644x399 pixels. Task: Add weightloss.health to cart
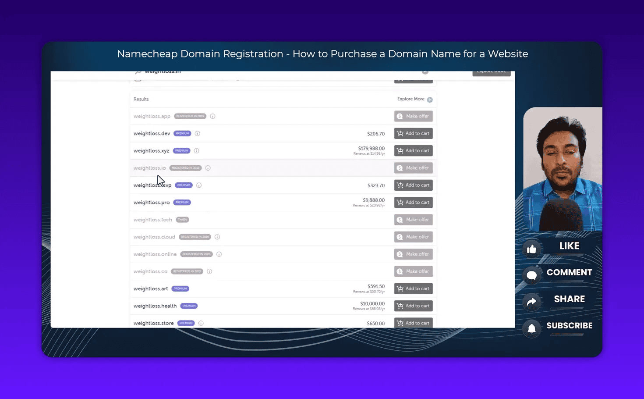click(413, 306)
